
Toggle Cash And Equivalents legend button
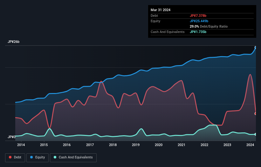pyautogui.click(x=73, y=157)
